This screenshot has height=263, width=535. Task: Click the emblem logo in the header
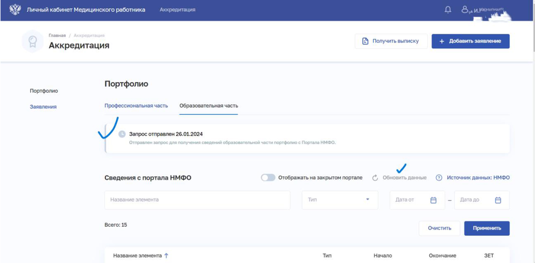point(15,9)
